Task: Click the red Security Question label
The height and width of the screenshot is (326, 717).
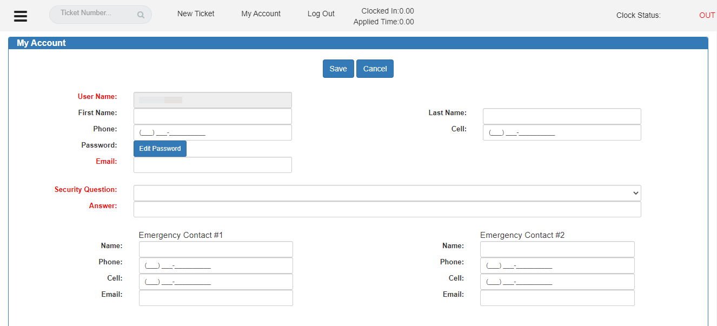Action: point(85,190)
